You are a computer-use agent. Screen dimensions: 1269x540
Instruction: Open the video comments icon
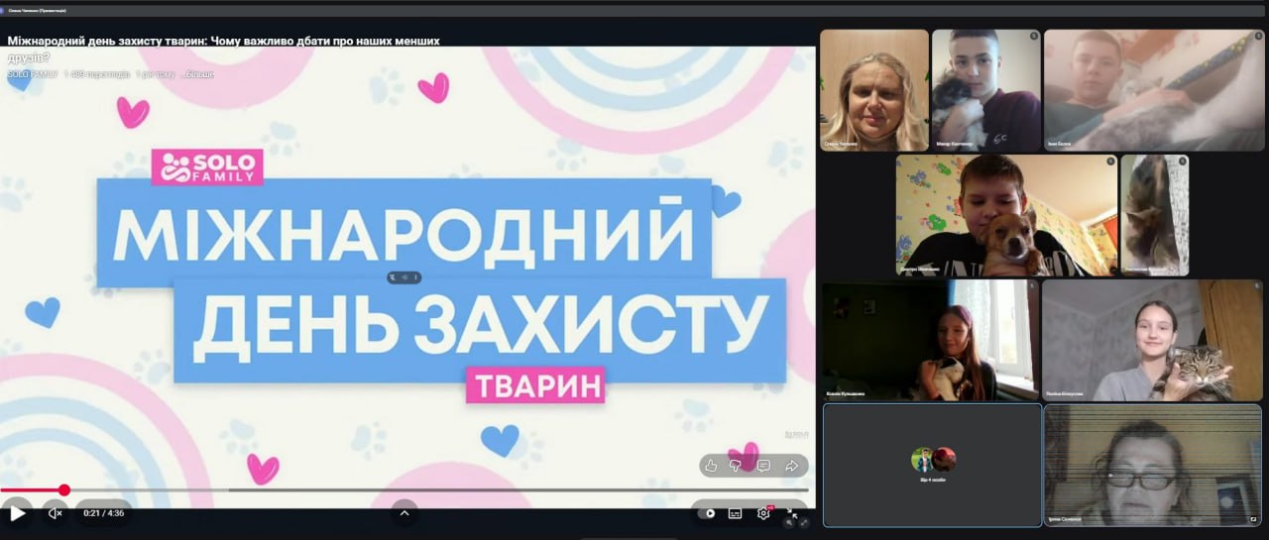click(x=763, y=466)
